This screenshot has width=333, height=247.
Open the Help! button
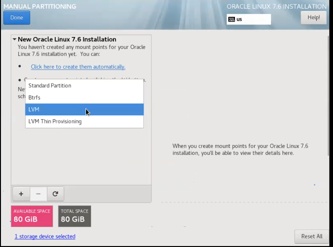click(x=313, y=17)
